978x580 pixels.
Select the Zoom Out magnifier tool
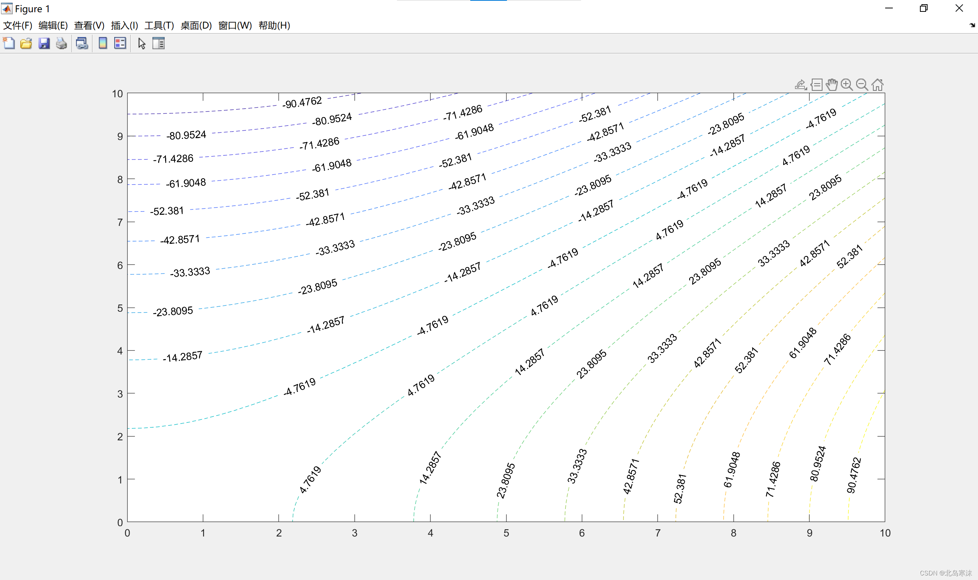click(x=862, y=85)
